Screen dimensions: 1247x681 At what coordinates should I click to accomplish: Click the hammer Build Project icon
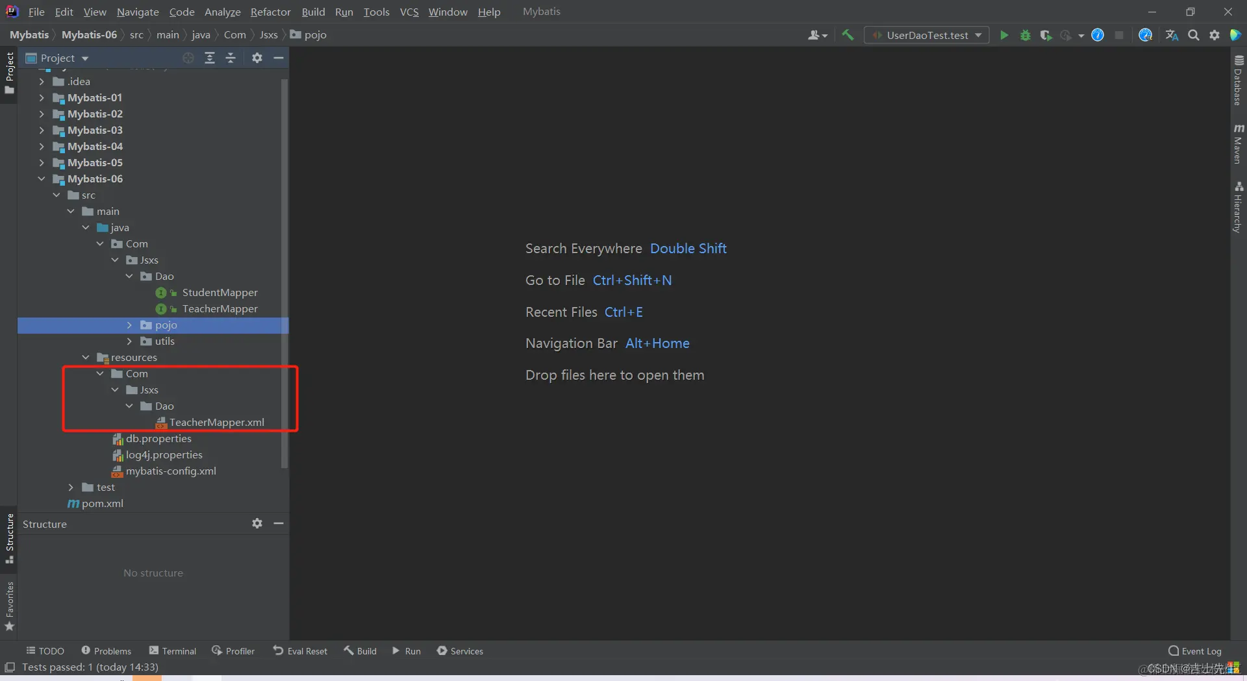pos(848,35)
